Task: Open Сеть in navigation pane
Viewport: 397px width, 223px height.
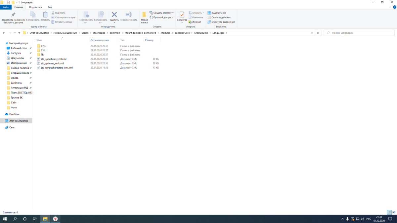Action: point(12,127)
